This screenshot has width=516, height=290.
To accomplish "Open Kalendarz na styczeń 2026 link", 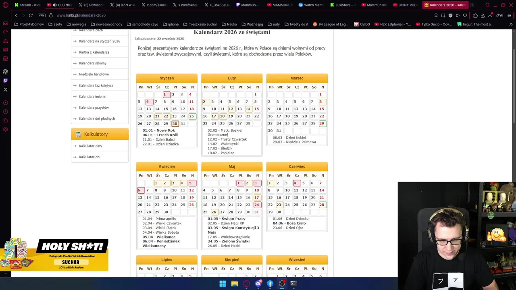I will point(100,41).
